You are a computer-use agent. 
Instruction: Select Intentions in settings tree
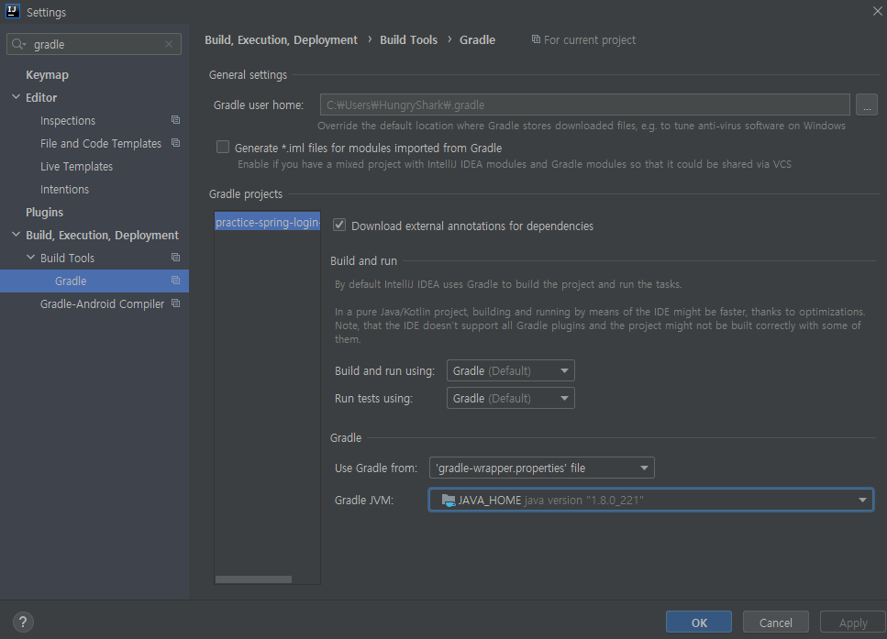click(x=64, y=190)
